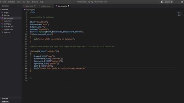Screen dimensions: 184x103
Task: Click the echo "error while connecting" line
Action: 54,39
